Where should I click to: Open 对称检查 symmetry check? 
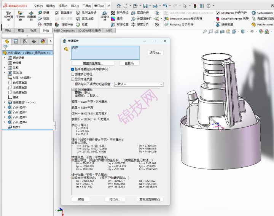pos(120,24)
